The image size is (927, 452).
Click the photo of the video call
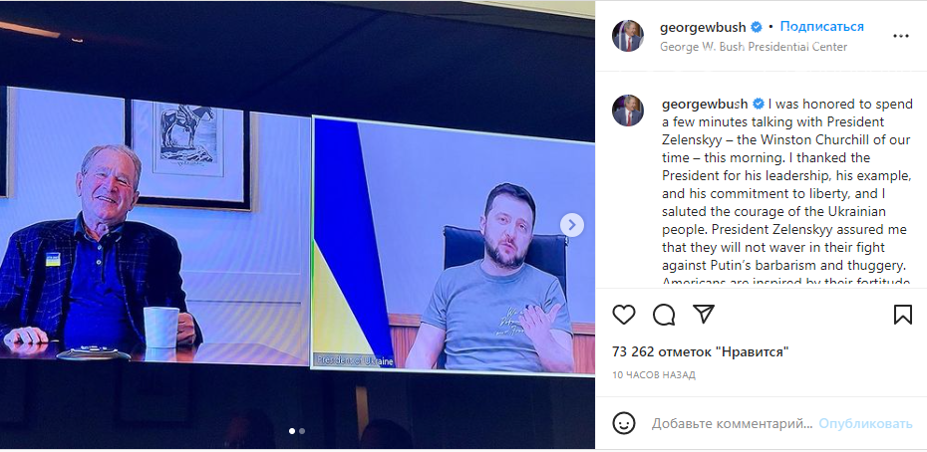pos(297,225)
